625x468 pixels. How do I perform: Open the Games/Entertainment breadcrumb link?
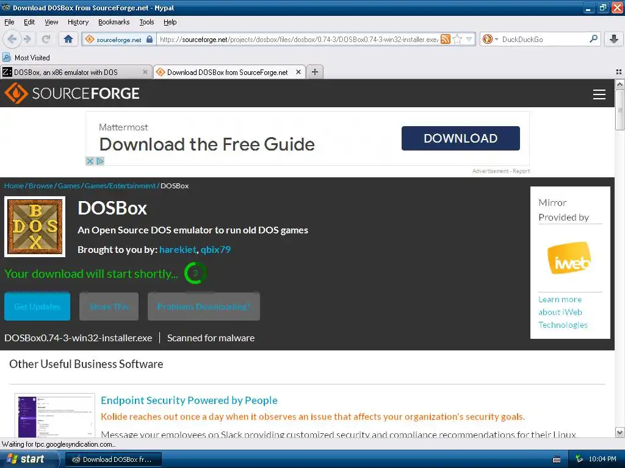tap(120, 186)
